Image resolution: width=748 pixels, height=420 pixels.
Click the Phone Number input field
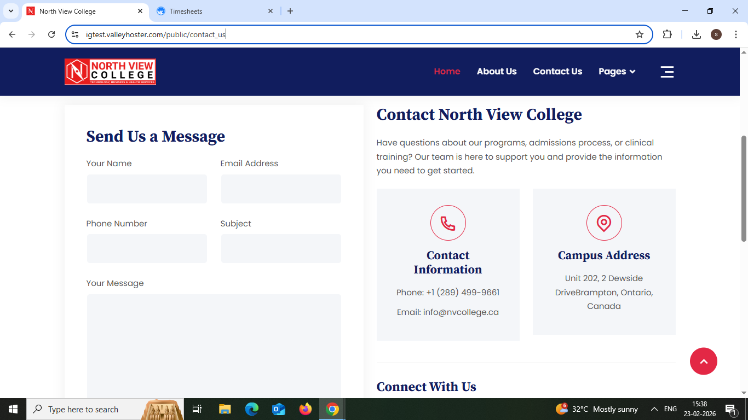[x=147, y=249]
